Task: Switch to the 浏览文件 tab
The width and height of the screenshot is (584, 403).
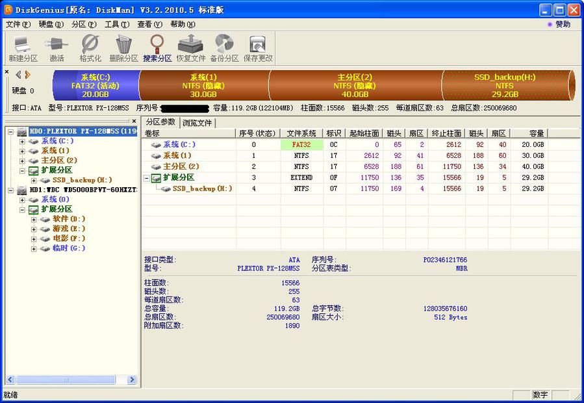Action: [x=197, y=123]
